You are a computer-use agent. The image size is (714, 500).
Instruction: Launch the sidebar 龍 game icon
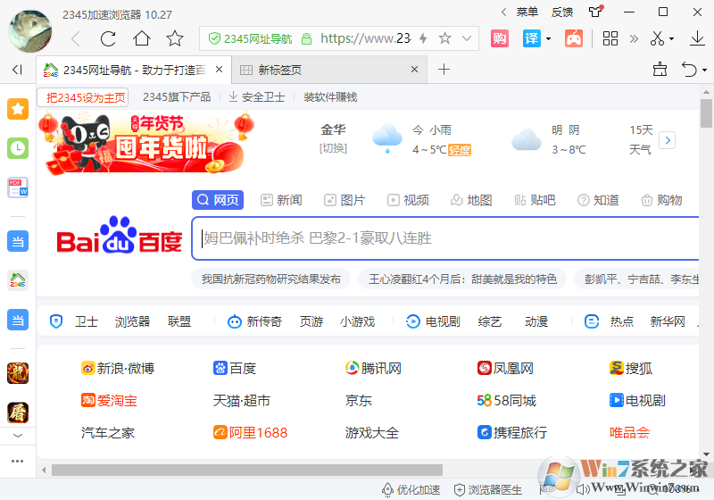18,373
